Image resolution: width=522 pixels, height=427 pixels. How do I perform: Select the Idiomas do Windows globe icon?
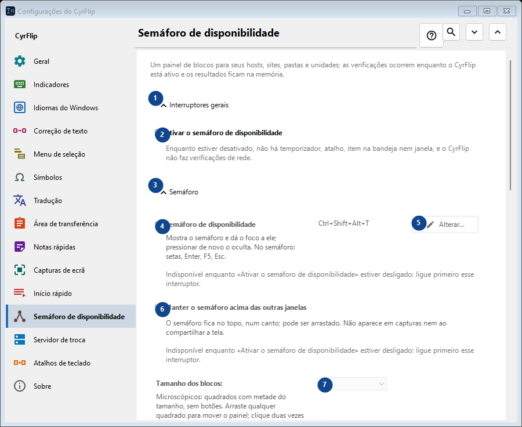pos(20,107)
